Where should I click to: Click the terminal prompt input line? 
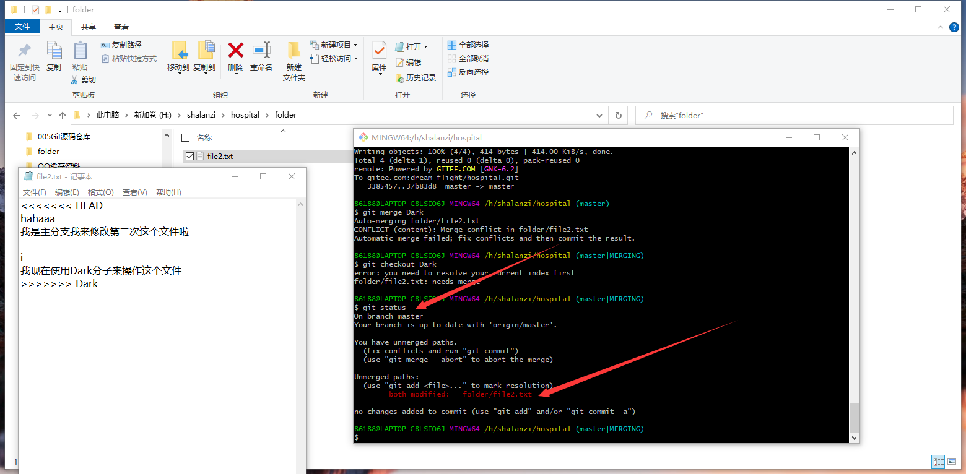[601, 437]
